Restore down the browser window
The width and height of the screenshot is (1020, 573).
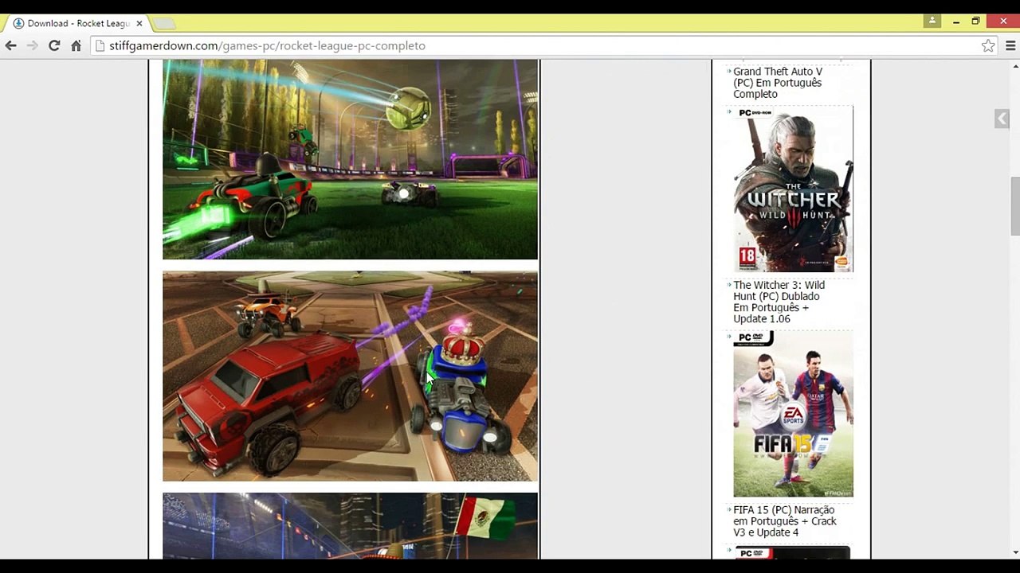click(x=975, y=21)
